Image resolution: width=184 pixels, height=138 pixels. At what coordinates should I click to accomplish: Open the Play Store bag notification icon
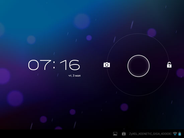click(x=124, y=134)
